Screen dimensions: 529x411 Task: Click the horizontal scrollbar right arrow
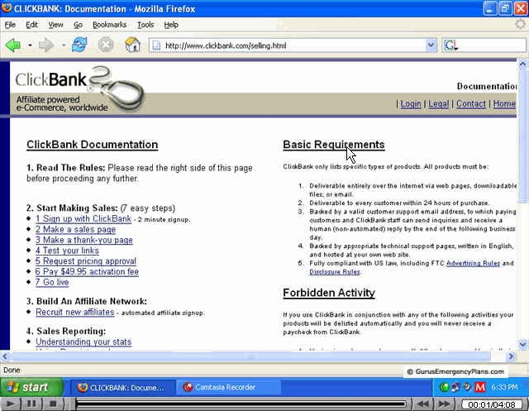(511, 356)
